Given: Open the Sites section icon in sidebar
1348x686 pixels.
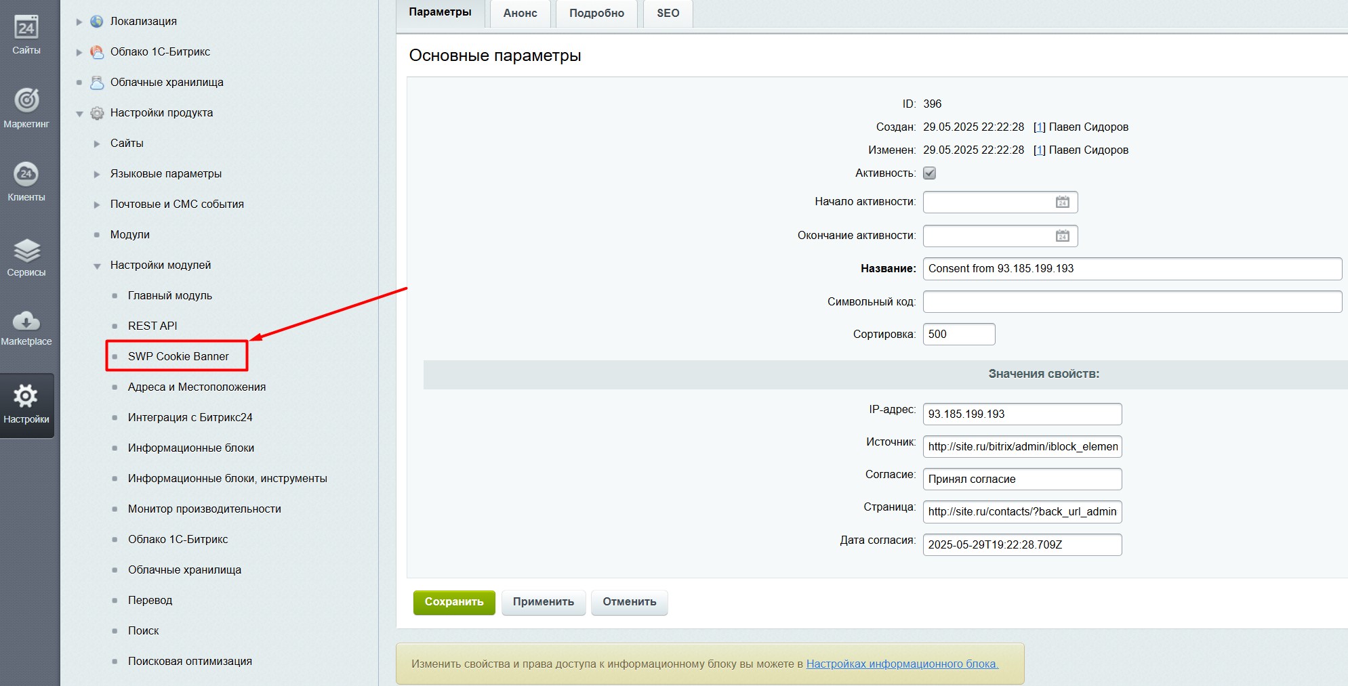Looking at the screenshot, I should pyautogui.click(x=26, y=28).
